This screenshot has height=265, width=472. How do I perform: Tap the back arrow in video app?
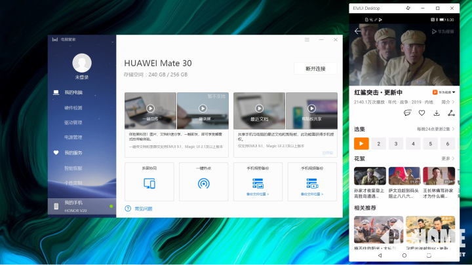point(358,31)
